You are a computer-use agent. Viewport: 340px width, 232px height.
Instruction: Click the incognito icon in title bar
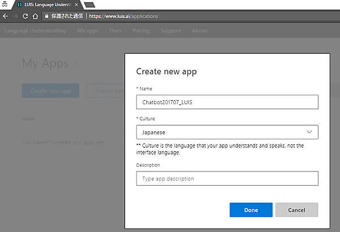(x=5, y=5)
